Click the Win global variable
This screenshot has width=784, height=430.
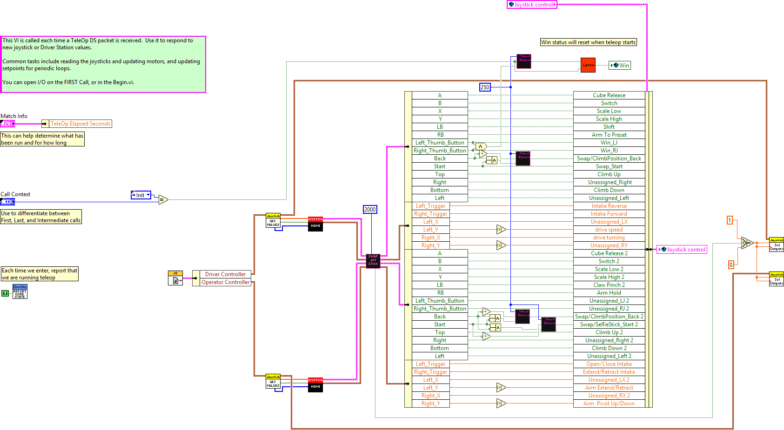[x=620, y=66]
